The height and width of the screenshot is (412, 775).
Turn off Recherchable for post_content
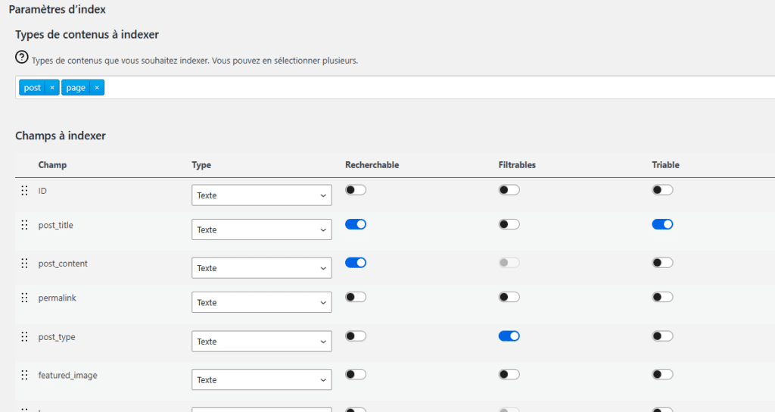[x=356, y=263]
